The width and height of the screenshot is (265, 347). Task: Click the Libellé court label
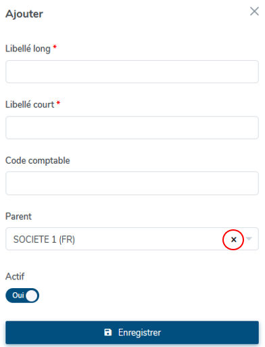(30, 105)
